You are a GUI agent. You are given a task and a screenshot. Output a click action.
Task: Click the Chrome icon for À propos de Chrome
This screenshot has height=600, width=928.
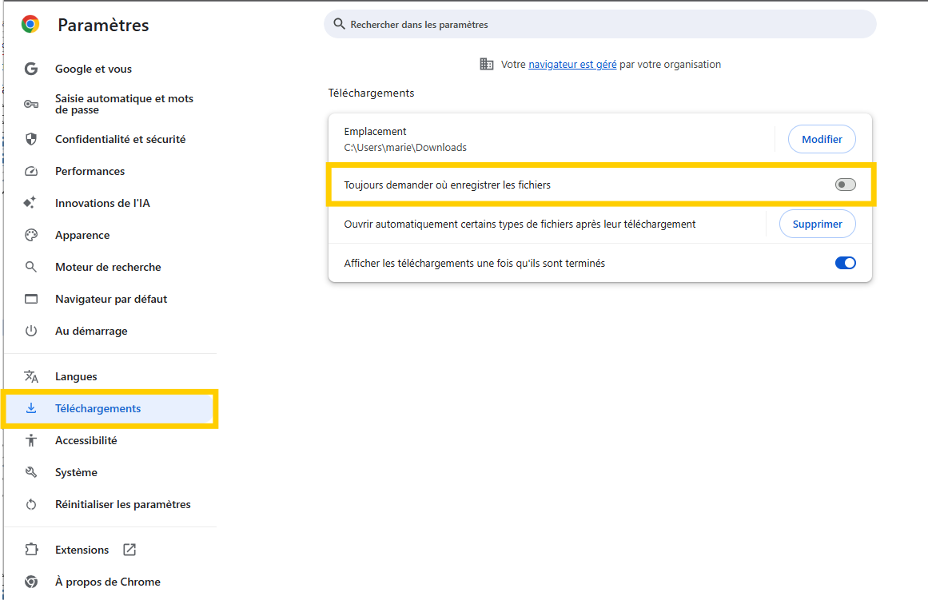point(31,582)
